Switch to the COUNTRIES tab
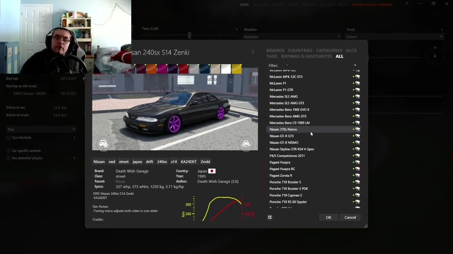This screenshot has height=254, width=453. pos(300,50)
